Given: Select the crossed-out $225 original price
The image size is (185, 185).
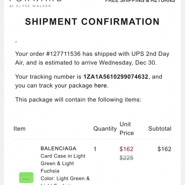Looking at the screenshot, I should point(127,158).
